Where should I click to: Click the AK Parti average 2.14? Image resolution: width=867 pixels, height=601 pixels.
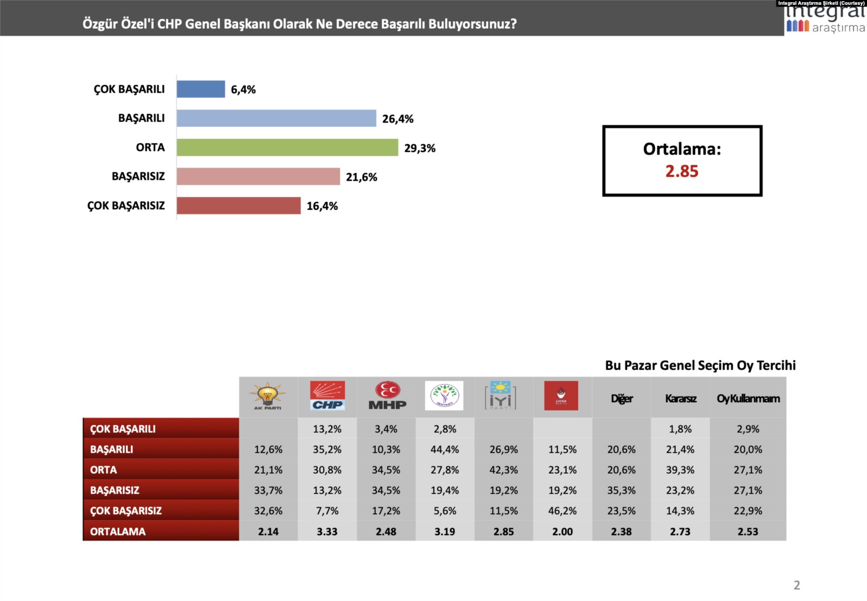pyautogui.click(x=268, y=532)
